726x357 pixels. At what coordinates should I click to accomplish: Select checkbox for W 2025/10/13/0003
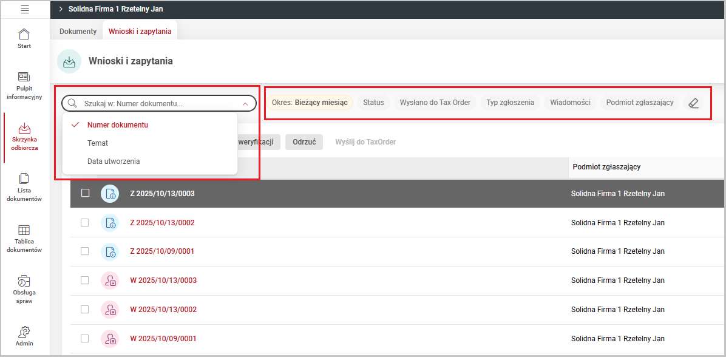[x=85, y=280]
